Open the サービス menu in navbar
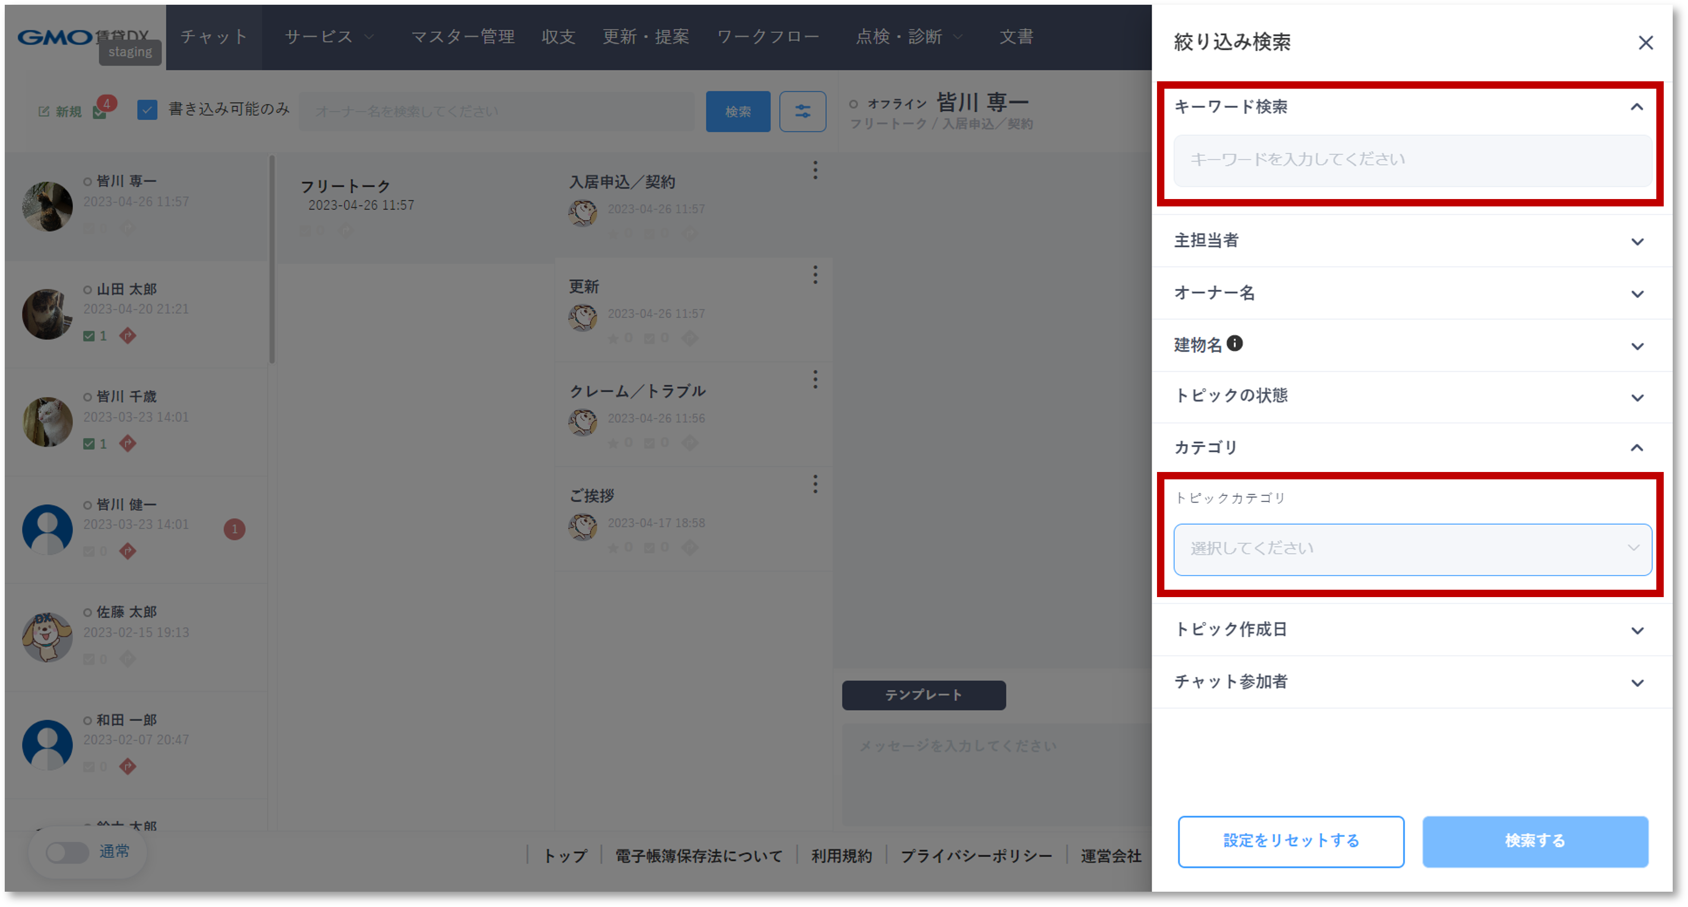 click(329, 37)
